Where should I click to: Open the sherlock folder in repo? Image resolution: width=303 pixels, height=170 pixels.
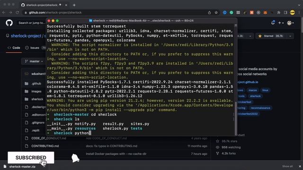point(37,99)
